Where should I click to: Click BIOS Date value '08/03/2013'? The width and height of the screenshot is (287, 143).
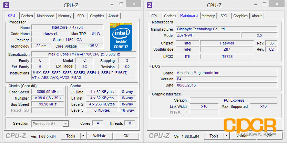click(226, 85)
